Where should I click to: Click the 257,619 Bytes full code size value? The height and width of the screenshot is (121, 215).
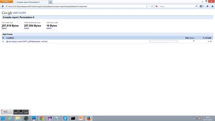click(10, 26)
